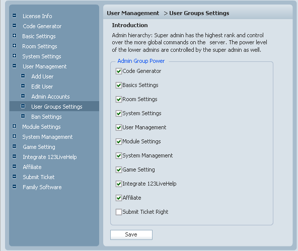The image size is (298, 251).
Task: Click the minus icon next to Code Generator
Action: pos(14,26)
